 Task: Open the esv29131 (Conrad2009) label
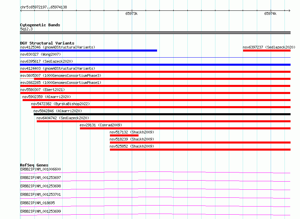point(101,125)
